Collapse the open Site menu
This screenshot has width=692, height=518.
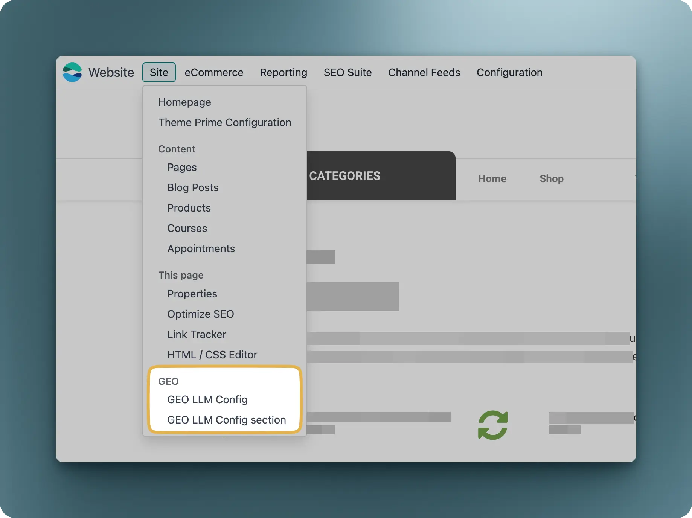click(159, 72)
